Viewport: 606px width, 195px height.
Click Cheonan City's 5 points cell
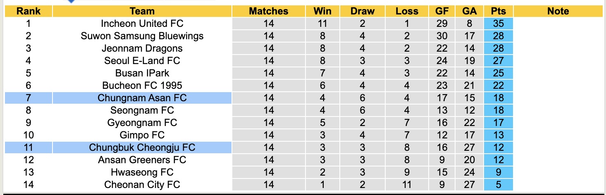pyautogui.click(x=499, y=185)
